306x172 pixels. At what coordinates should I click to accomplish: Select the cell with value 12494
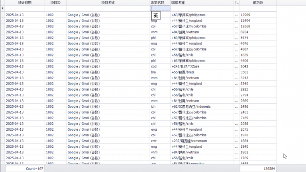click(x=258, y=21)
